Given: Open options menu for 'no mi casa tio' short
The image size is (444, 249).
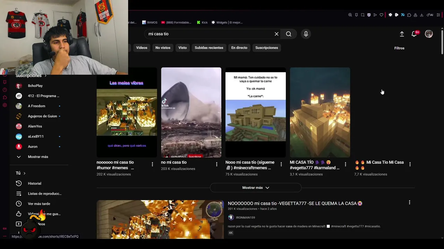Looking at the screenshot, I should 216,164.
